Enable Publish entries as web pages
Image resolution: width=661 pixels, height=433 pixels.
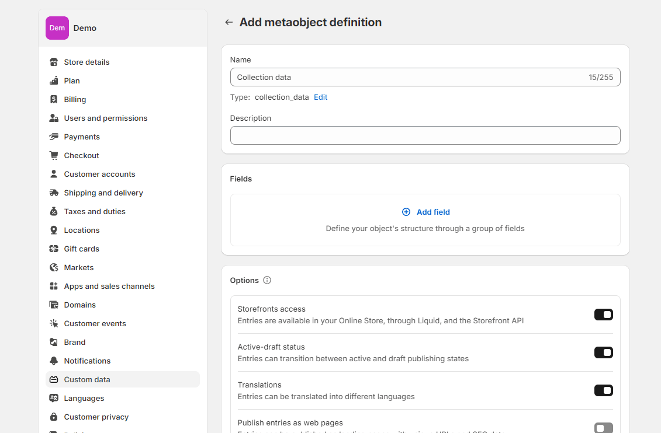(x=603, y=428)
